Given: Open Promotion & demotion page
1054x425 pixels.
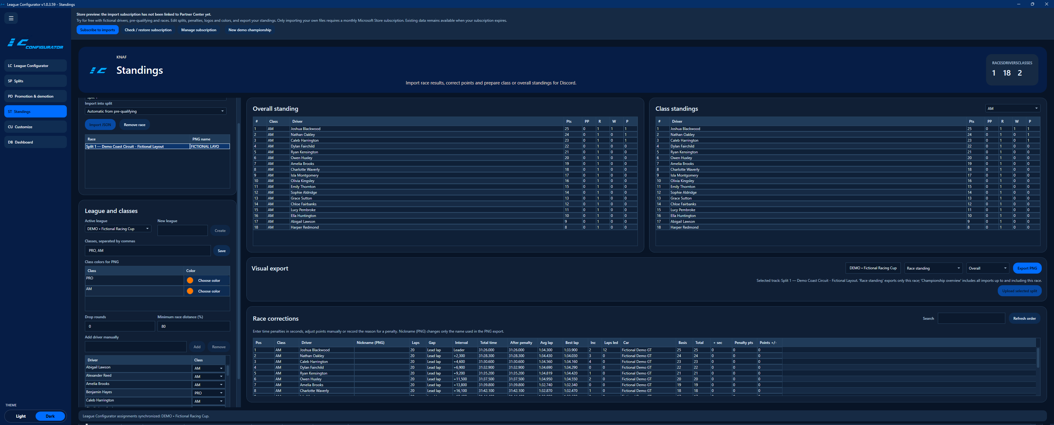Looking at the screenshot, I should pyautogui.click(x=36, y=96).
